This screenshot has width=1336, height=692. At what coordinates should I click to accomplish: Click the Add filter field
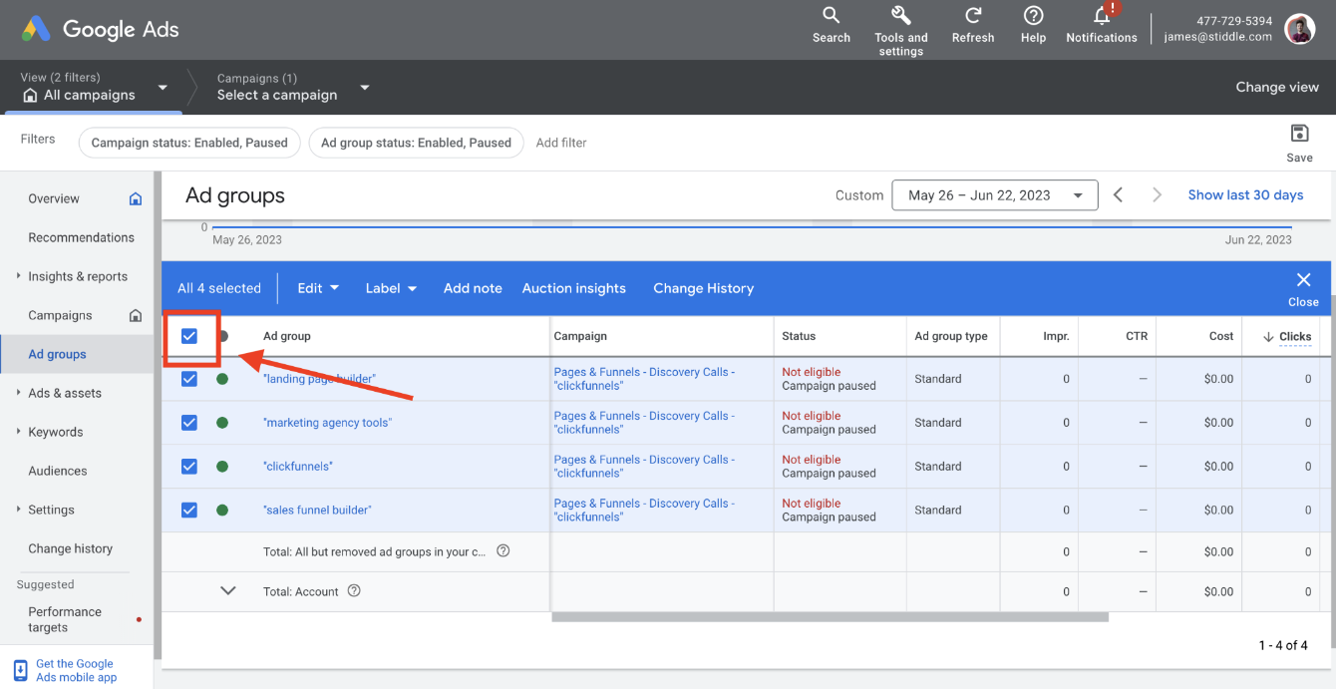coord(561,143)
